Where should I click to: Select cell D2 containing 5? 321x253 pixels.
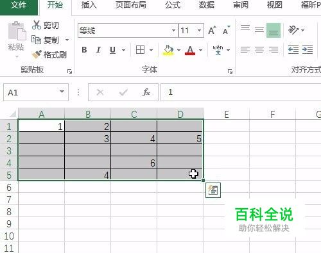[180, 138]
